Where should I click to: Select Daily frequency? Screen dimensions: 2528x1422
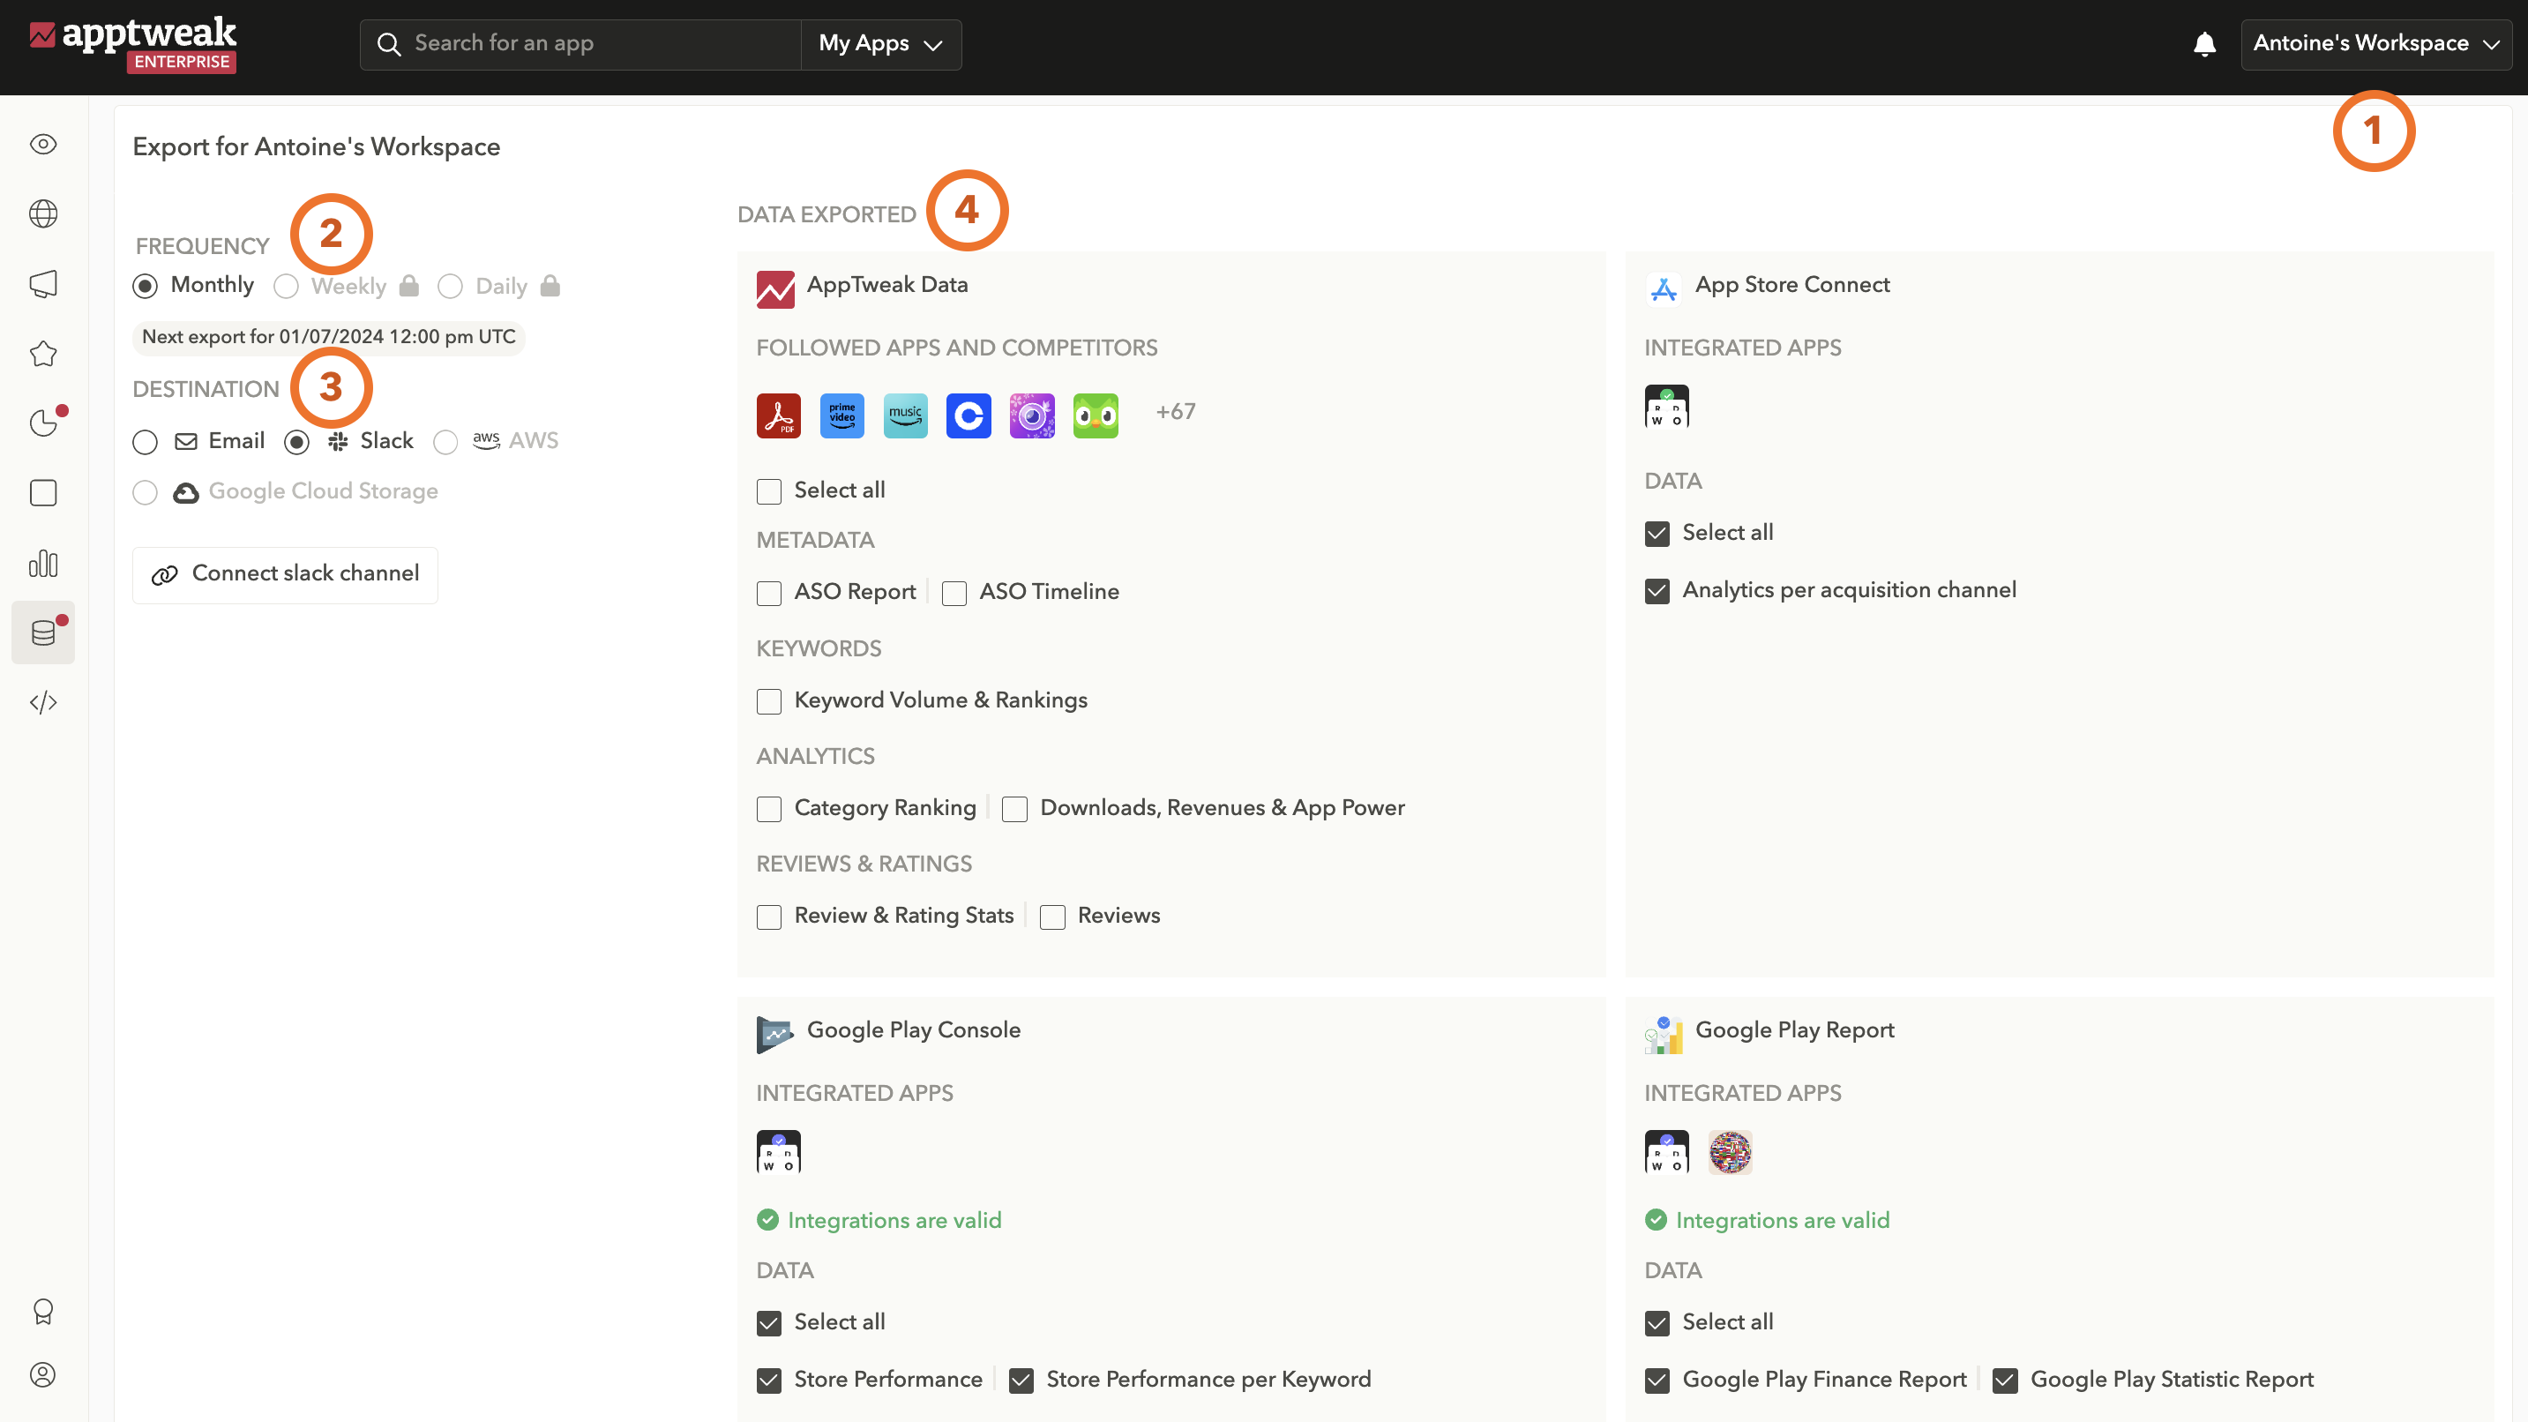coord(450,286)
